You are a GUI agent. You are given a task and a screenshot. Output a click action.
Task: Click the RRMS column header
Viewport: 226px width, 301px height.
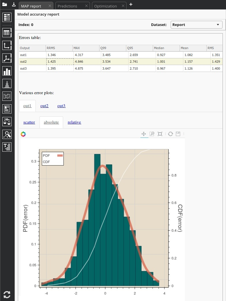[59, 48]
